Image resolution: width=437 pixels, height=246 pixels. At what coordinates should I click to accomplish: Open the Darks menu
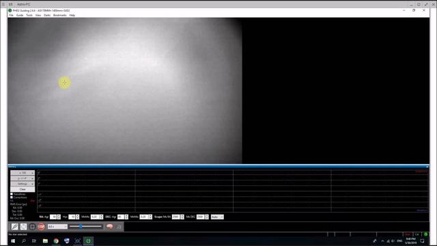[x=47, y=15]
